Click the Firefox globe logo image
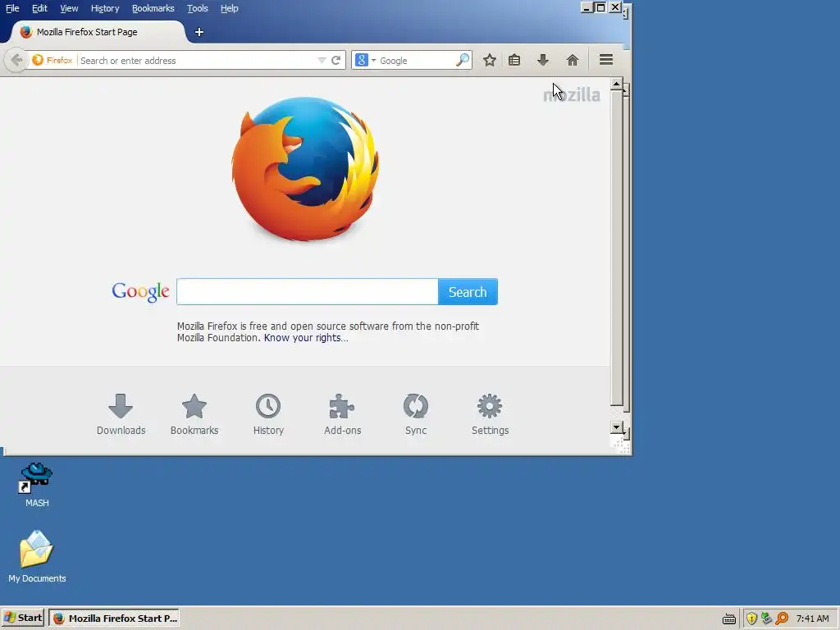This screenshot has height=630, width=840. [305, 169]
